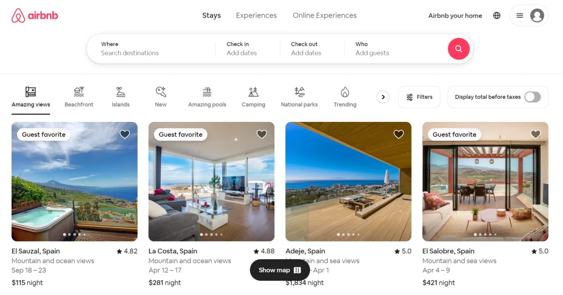Click La Costa photo carousel dots
Image resolution: width=563 pixels, height=295 pixels.
click(212, 235)
